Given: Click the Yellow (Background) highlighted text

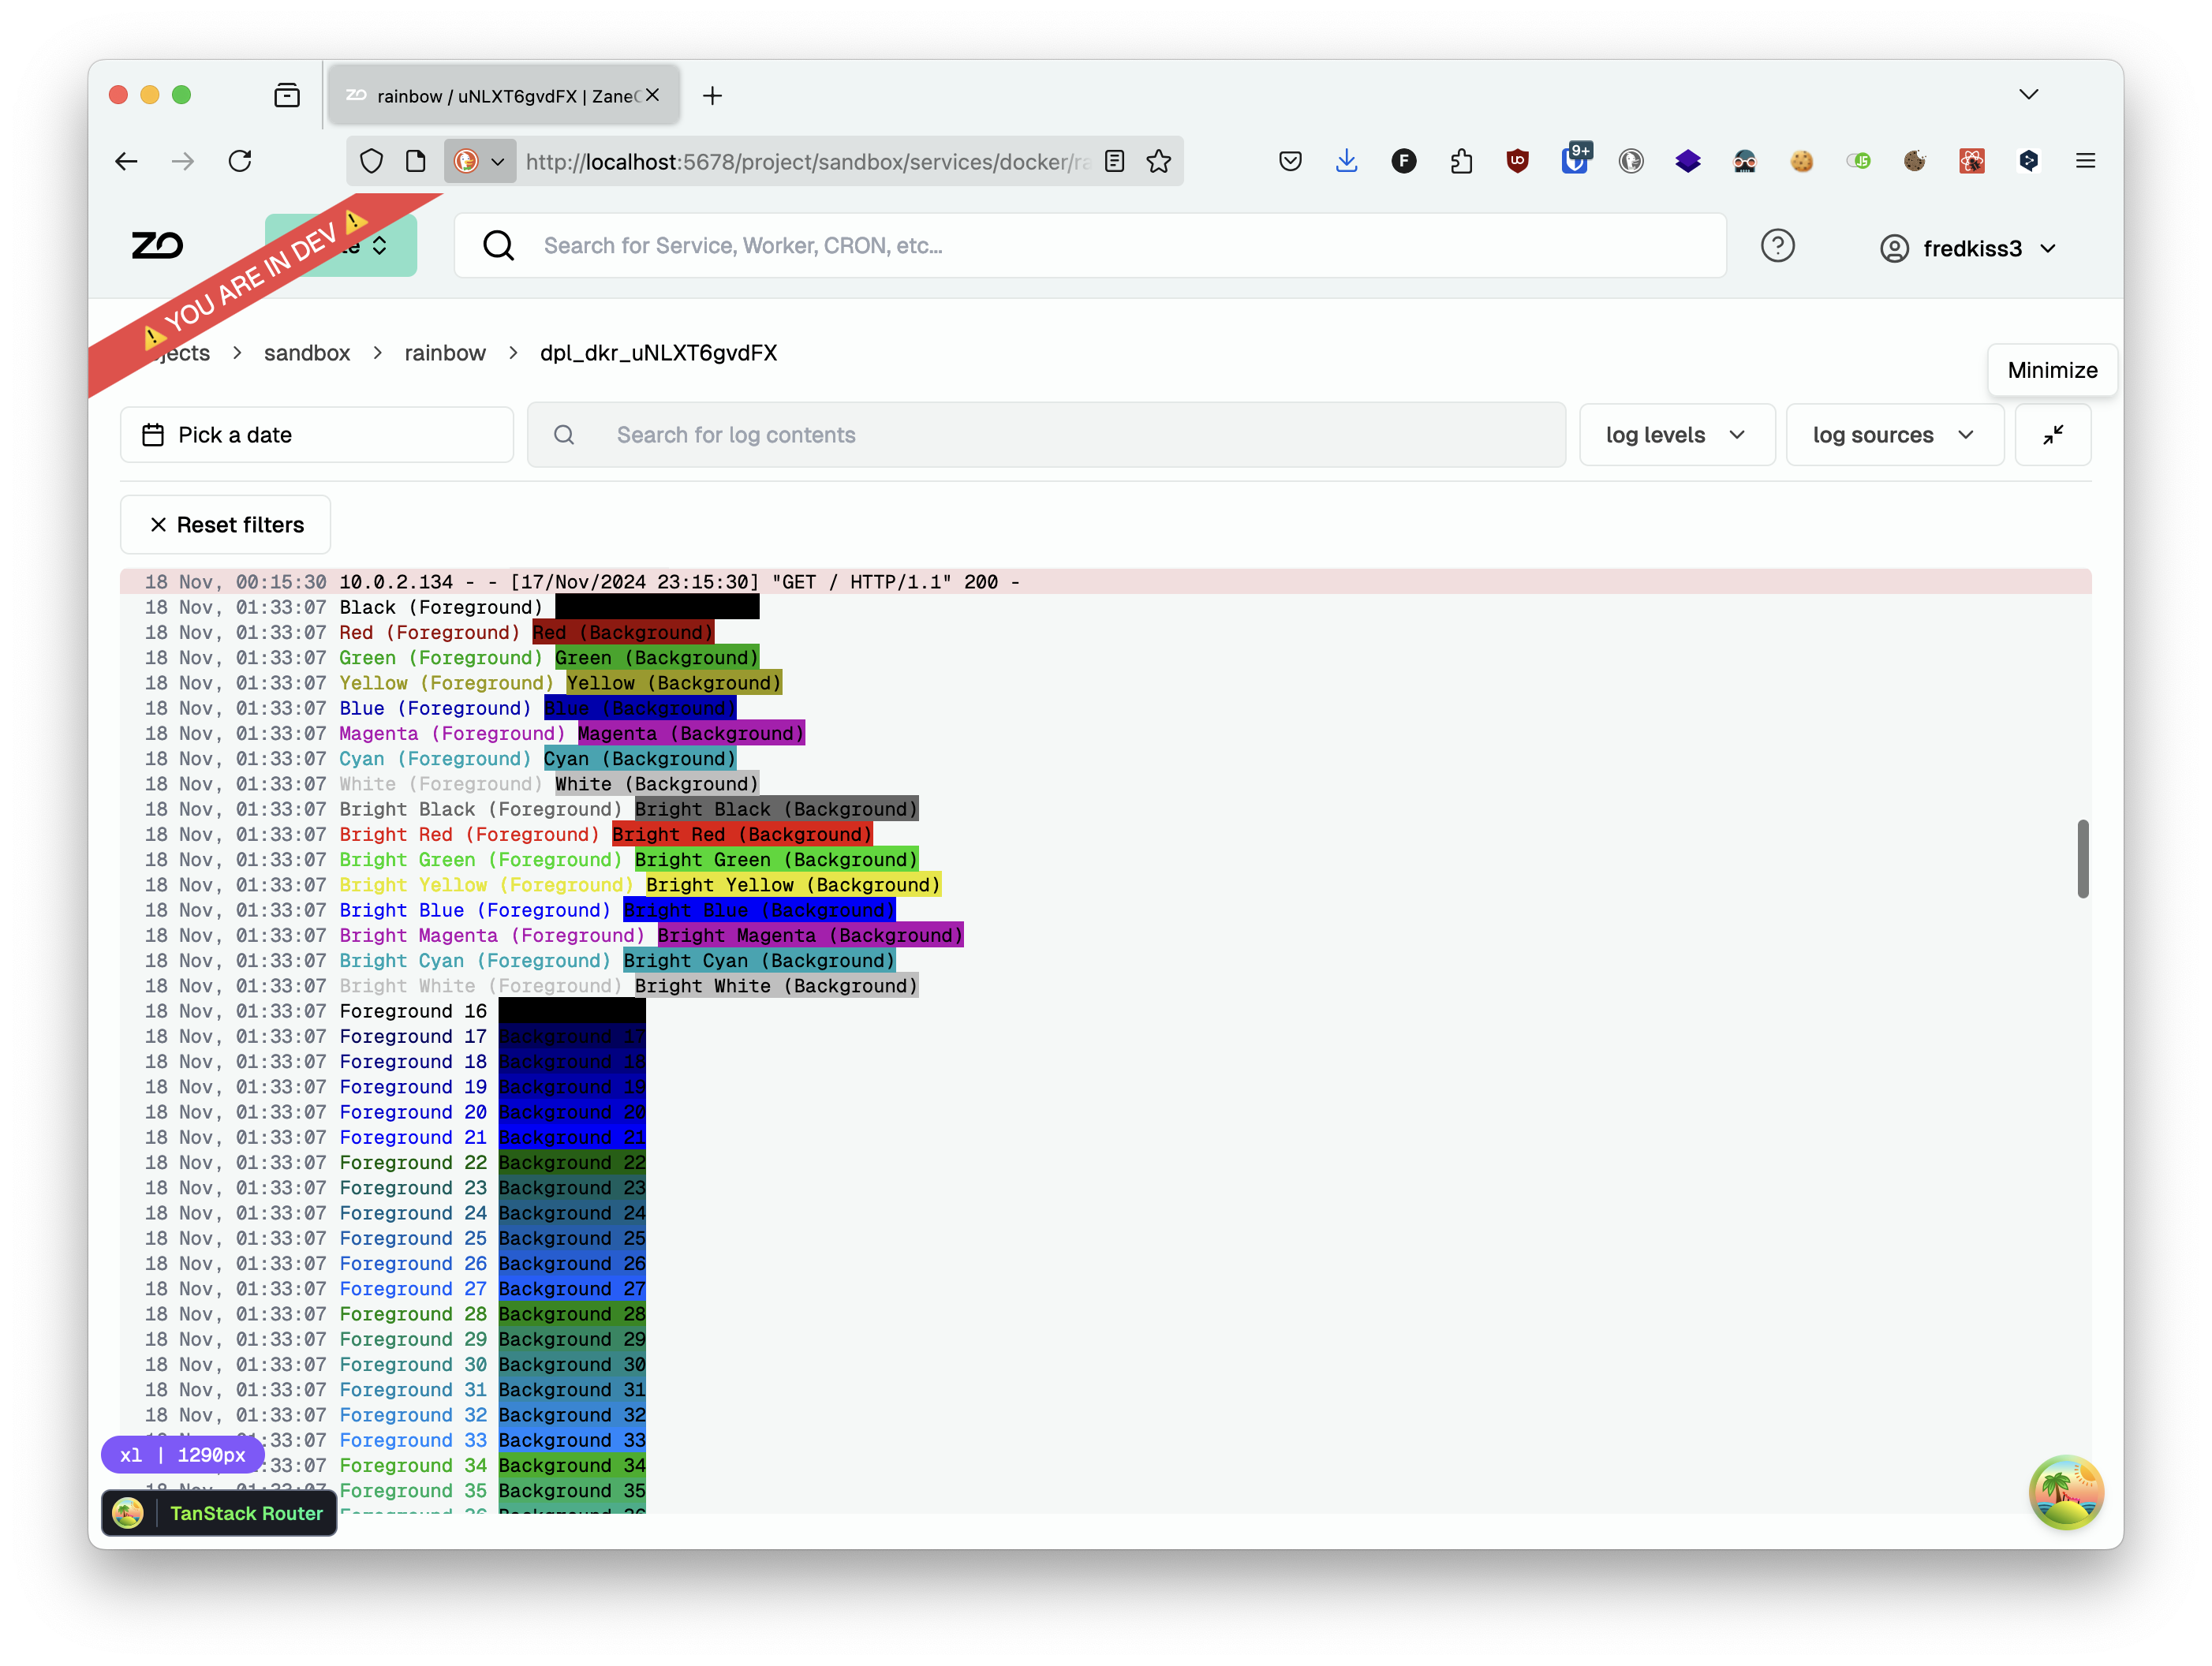Looking at the screenshot, I should click(674, 683).
